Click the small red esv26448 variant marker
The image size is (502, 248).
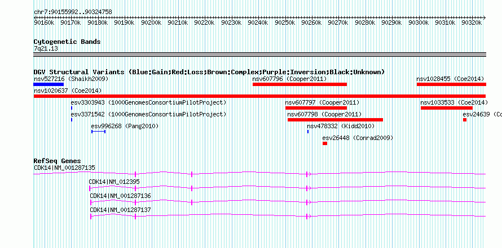325,143
